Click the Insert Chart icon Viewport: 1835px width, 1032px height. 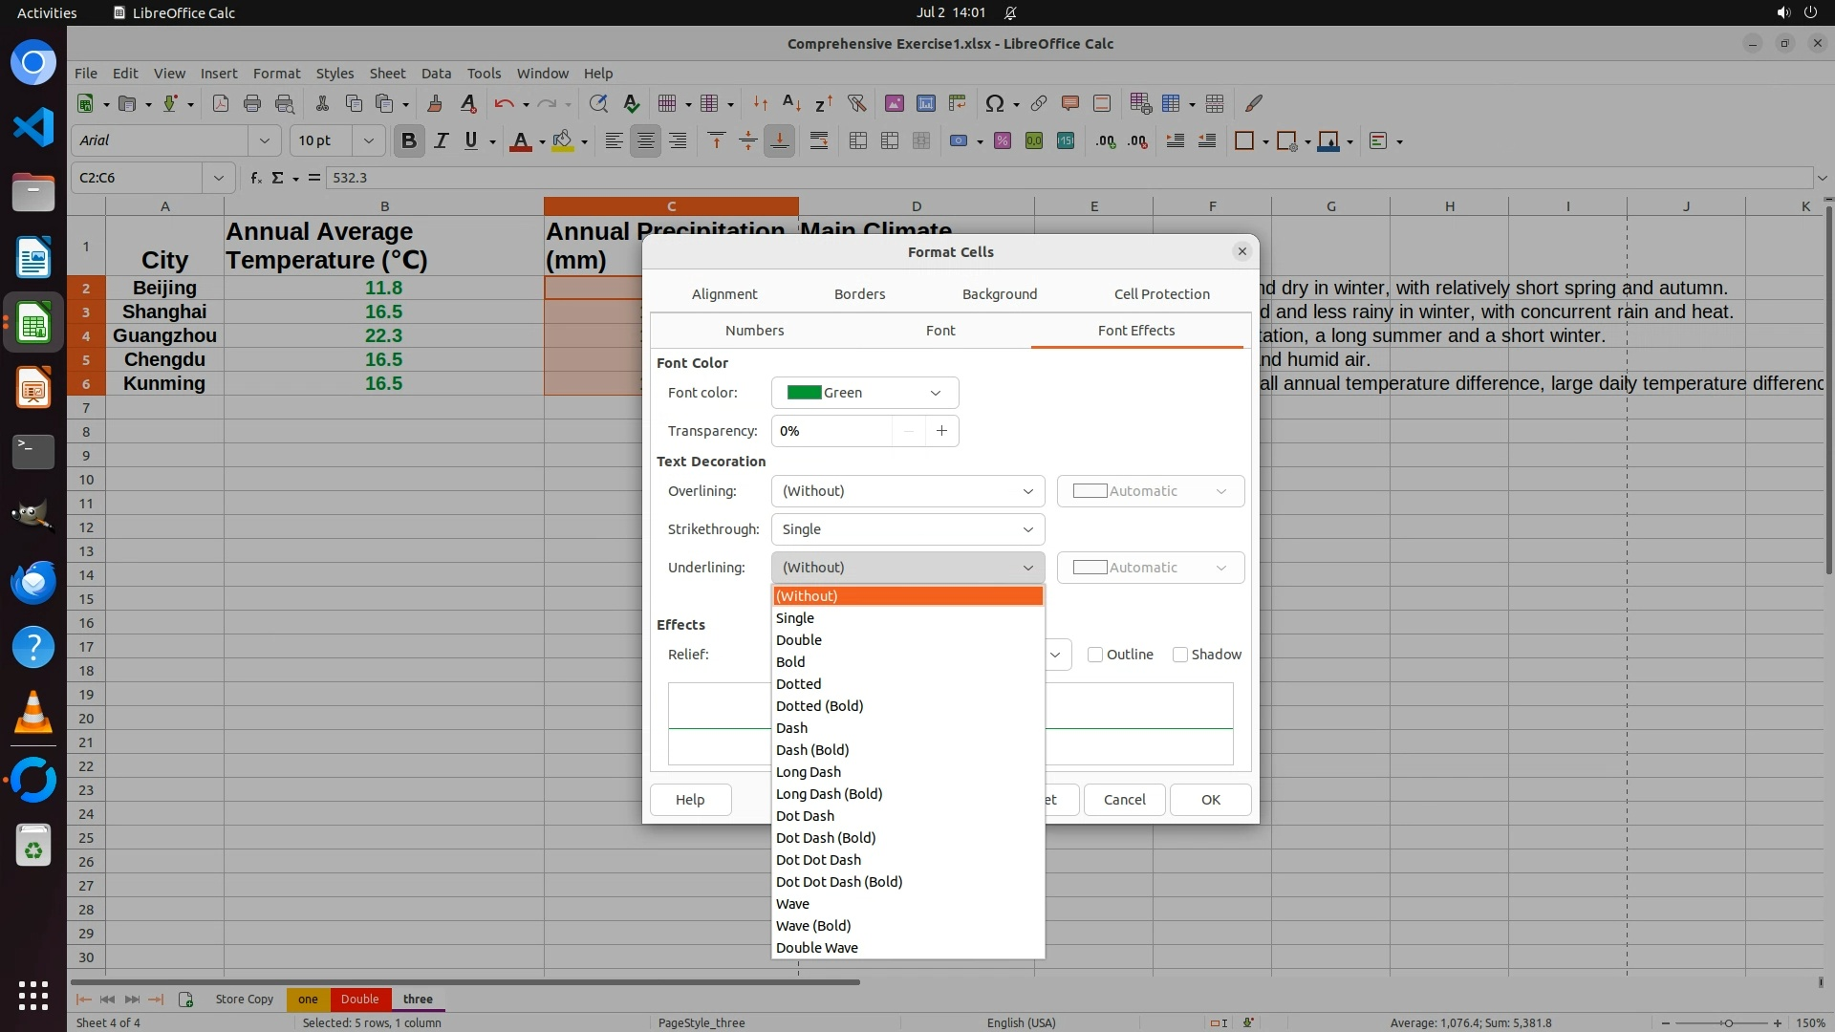925,103
